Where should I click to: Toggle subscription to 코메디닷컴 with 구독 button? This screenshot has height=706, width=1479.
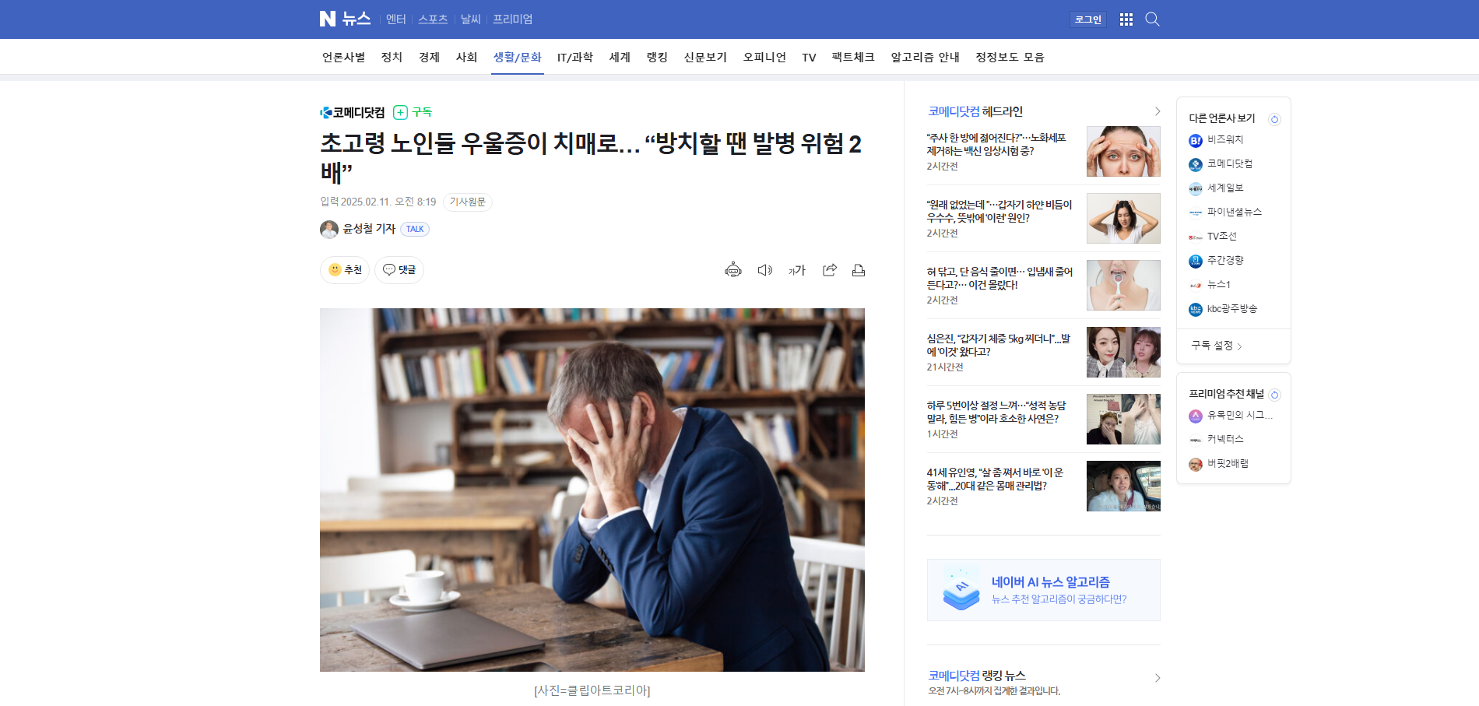(x=413, y=112)
